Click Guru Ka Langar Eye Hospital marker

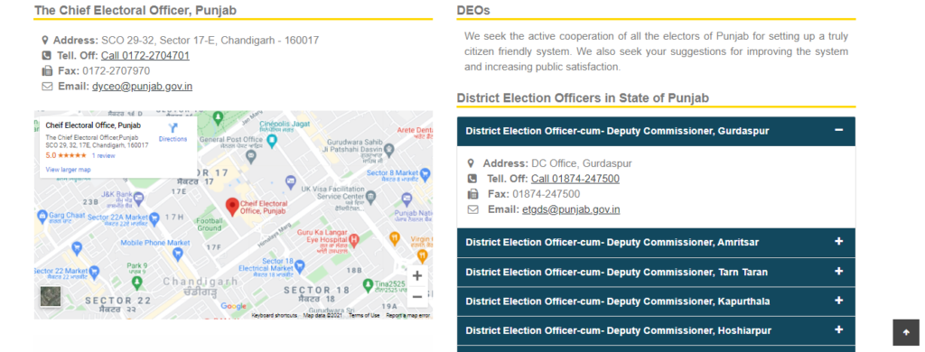(354, 240)
